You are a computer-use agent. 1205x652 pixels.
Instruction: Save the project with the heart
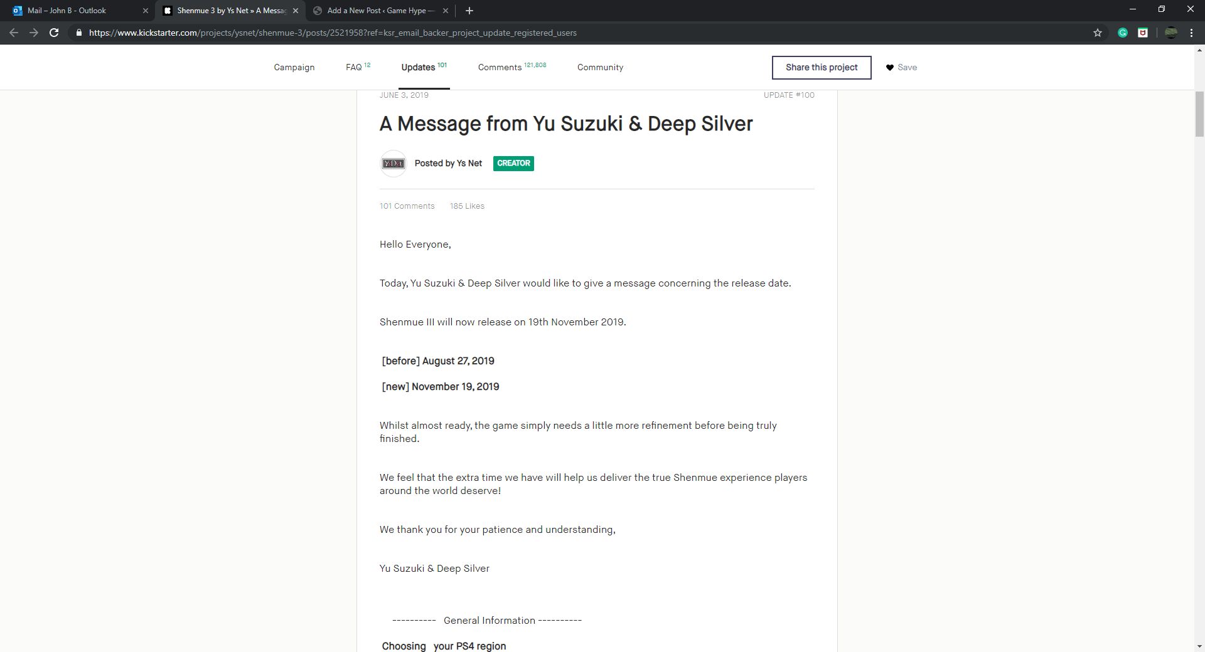[901, 68]
